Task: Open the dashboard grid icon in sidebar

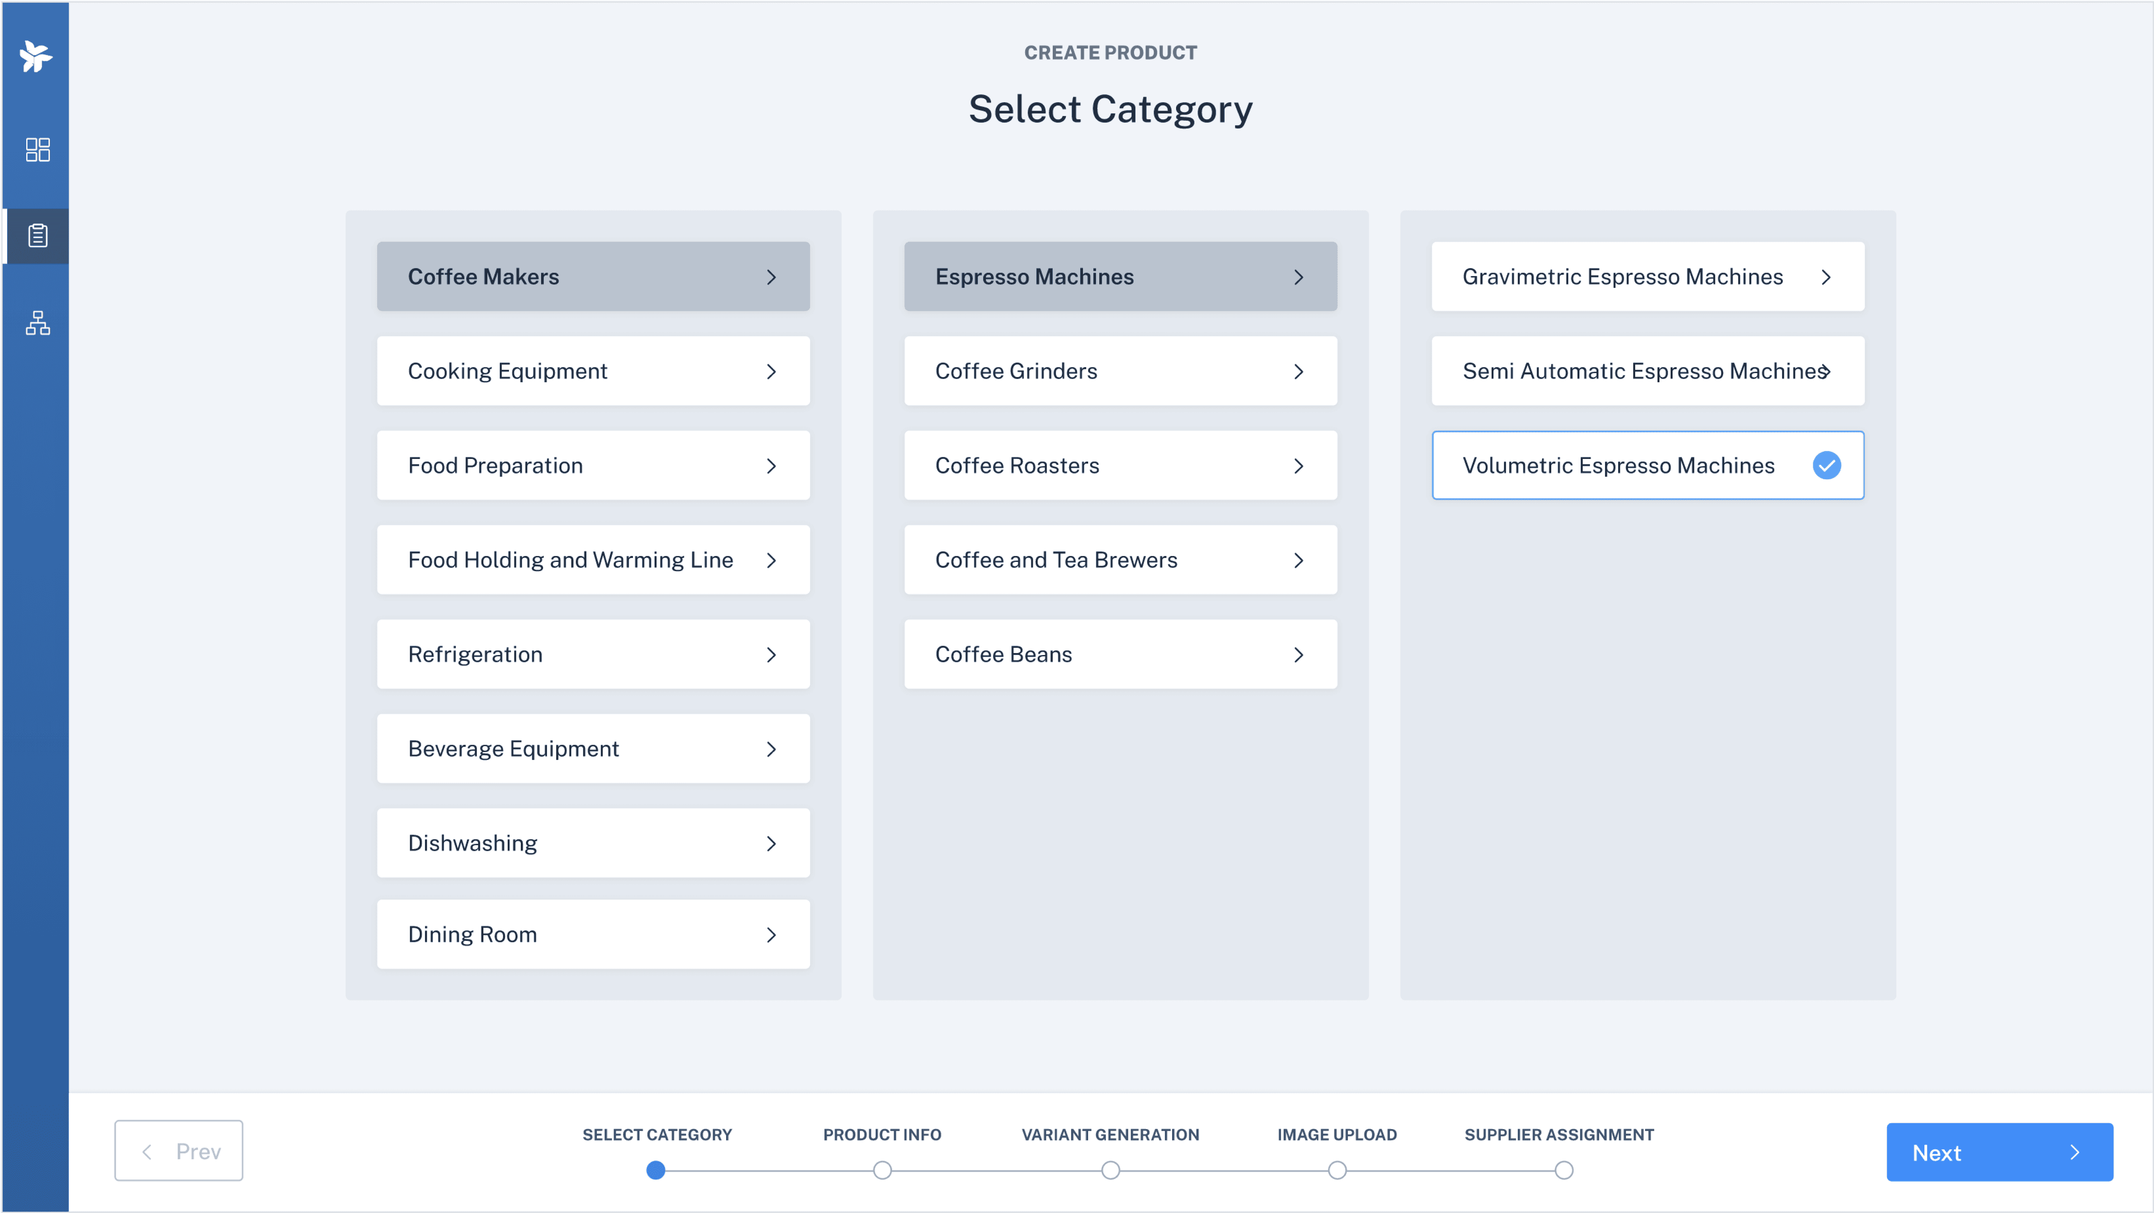Action: point(38,150)
